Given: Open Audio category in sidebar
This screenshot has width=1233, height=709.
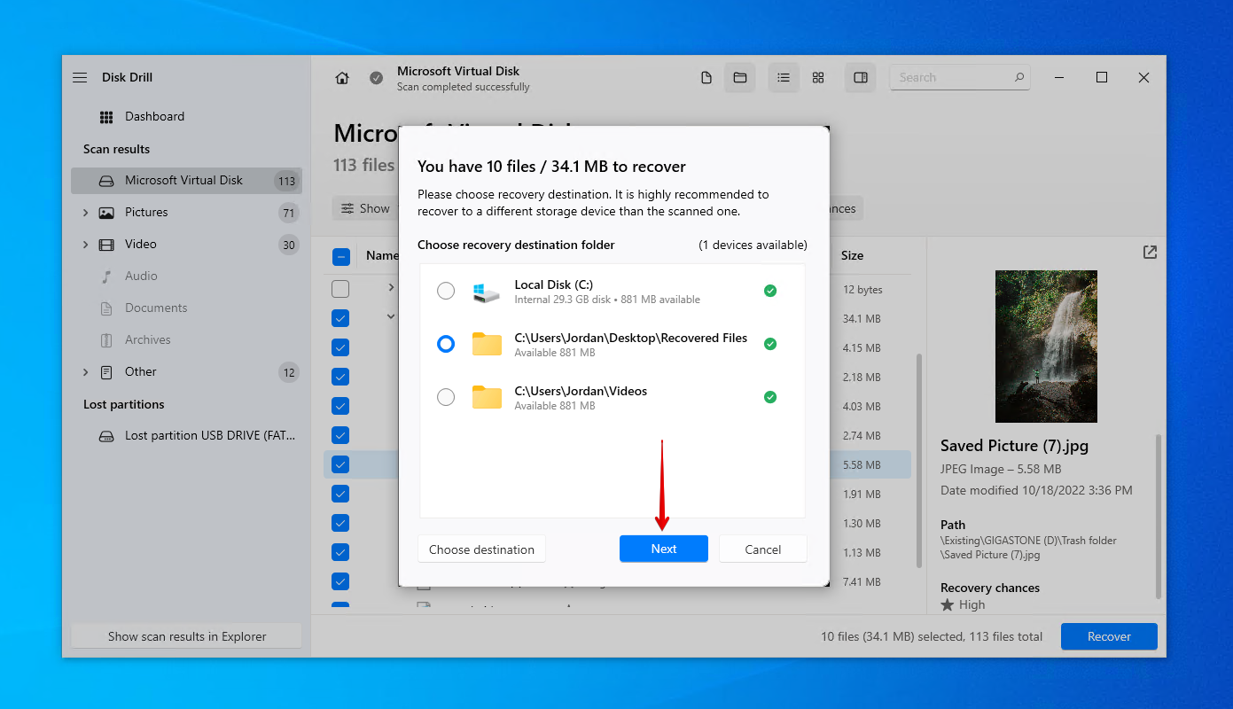Looking at the screenshot, I should click(x=186, y=277).
